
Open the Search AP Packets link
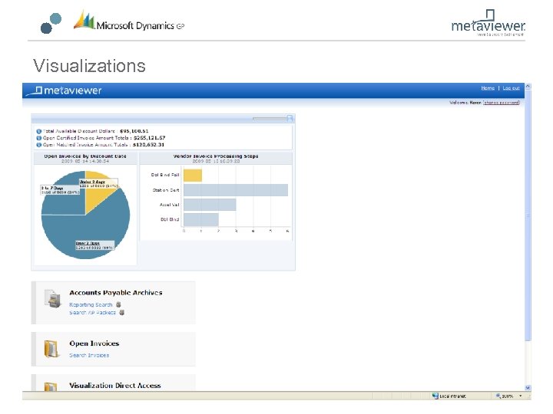pyautogui.click(x=92, y=312)
